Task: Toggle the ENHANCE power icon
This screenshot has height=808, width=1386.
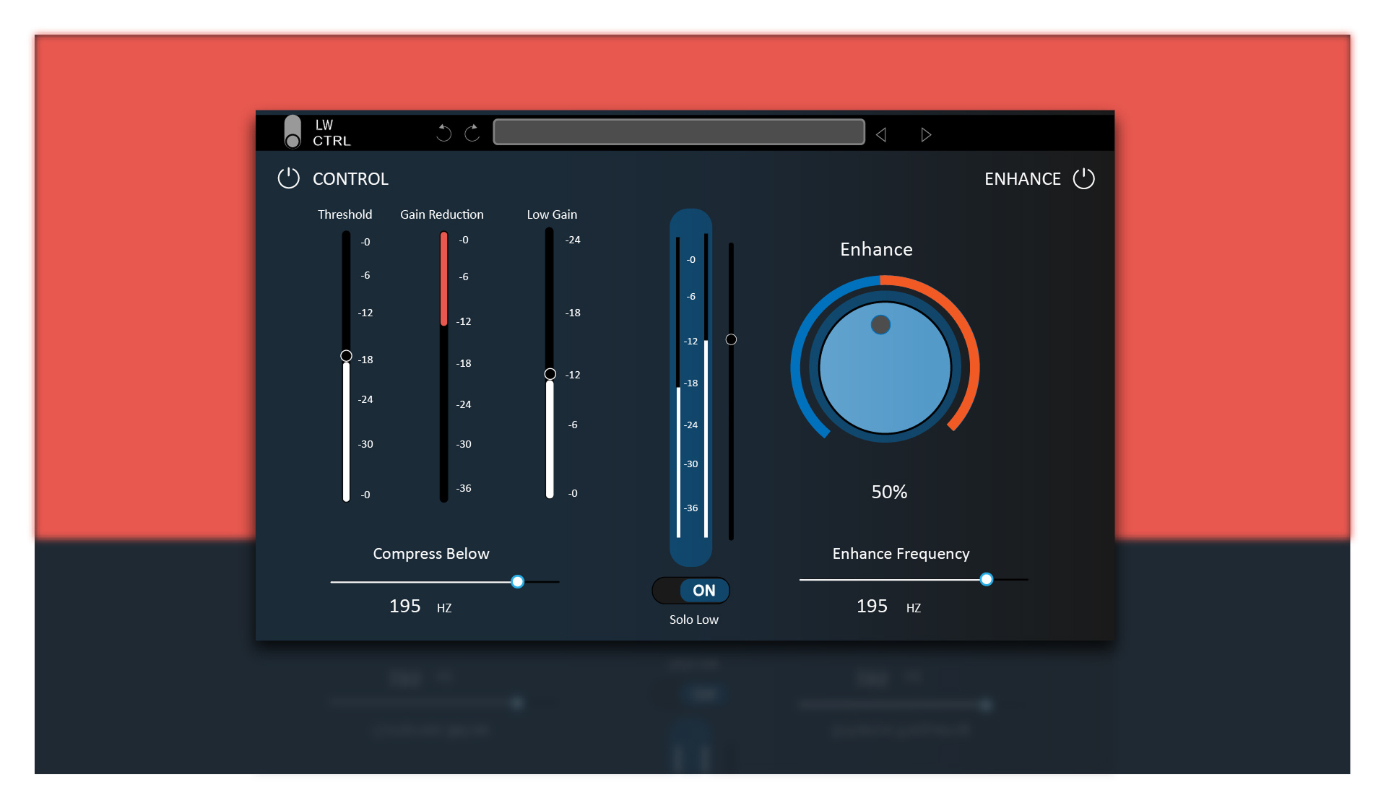Action: click(1084, 178)
